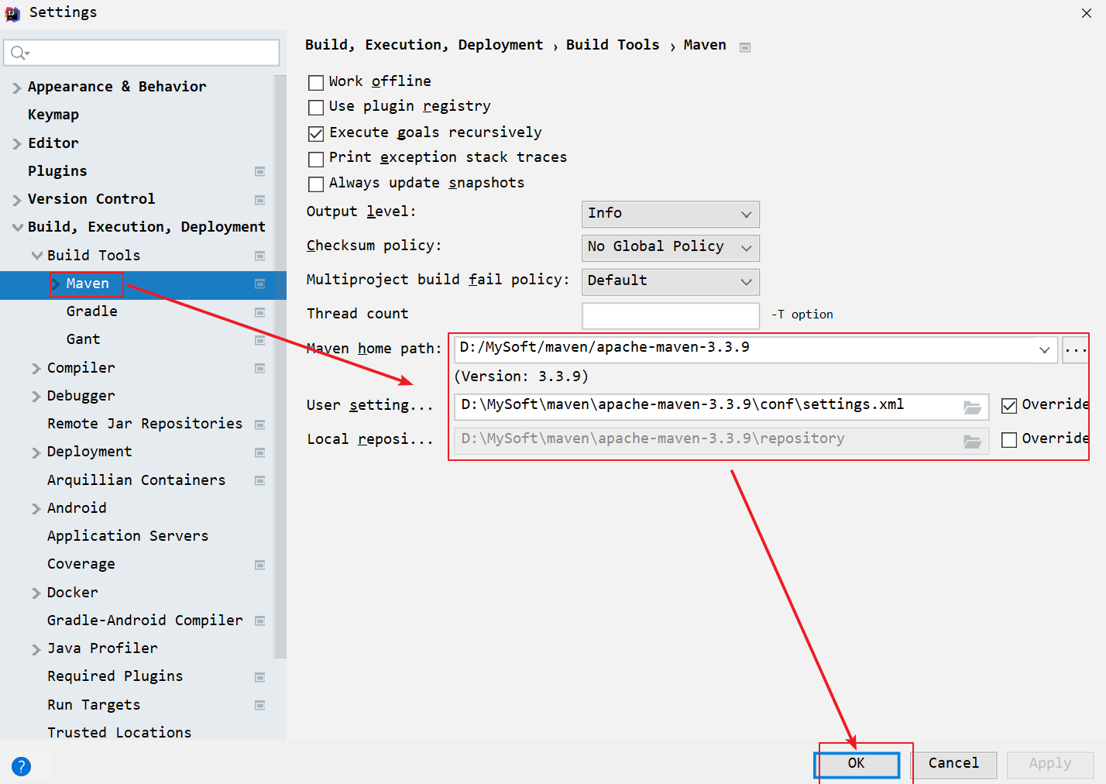Image resolution: width=1106 pixels, height=784 pixels.
Task: Expand the Docker node
Action: [x=36, y=593]
